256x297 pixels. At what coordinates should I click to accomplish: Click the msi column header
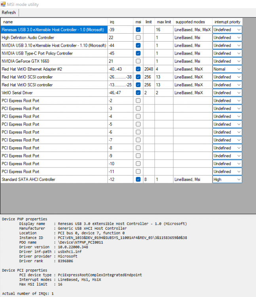(138, 22)
